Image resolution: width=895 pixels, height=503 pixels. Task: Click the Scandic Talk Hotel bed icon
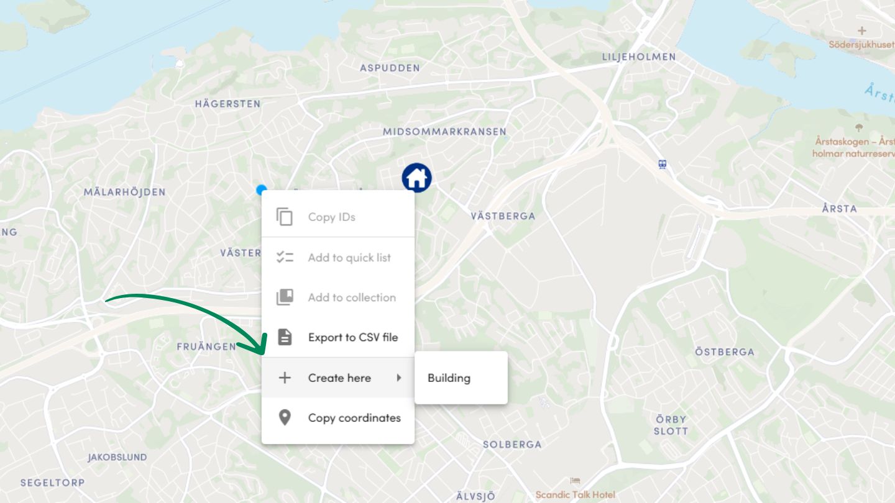click(575, 481)
